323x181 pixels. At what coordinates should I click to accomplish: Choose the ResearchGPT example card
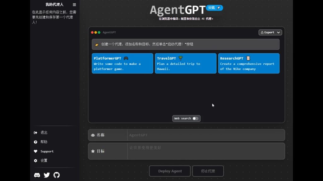coord(249,63)
